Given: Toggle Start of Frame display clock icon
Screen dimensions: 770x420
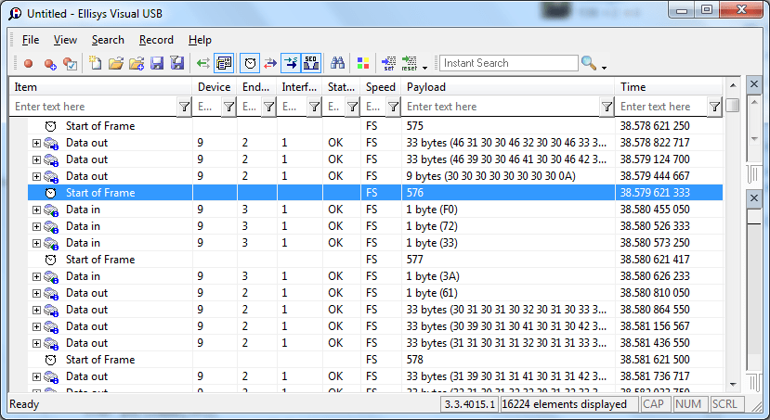Looking at the screenshot, I should coord(250,63).
